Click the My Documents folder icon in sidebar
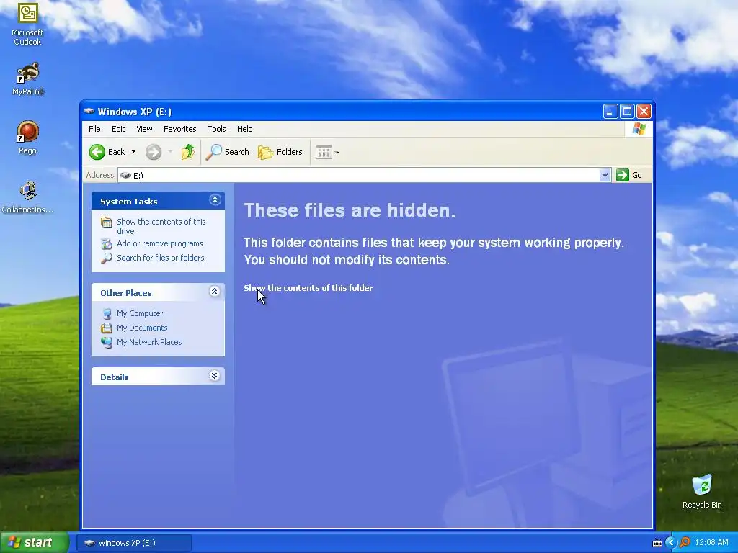The image size is (738, 553). pos(107,328)
